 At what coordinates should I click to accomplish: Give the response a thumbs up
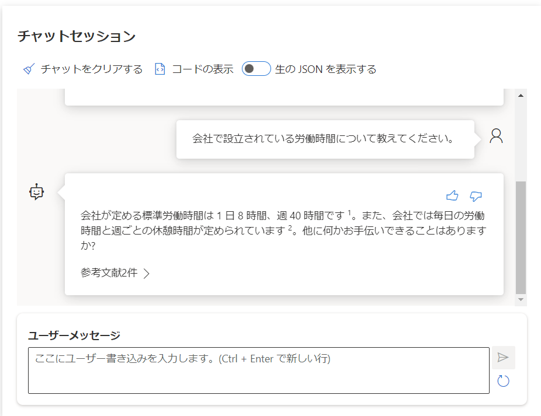pyautogui.click(x=452, y=196)
